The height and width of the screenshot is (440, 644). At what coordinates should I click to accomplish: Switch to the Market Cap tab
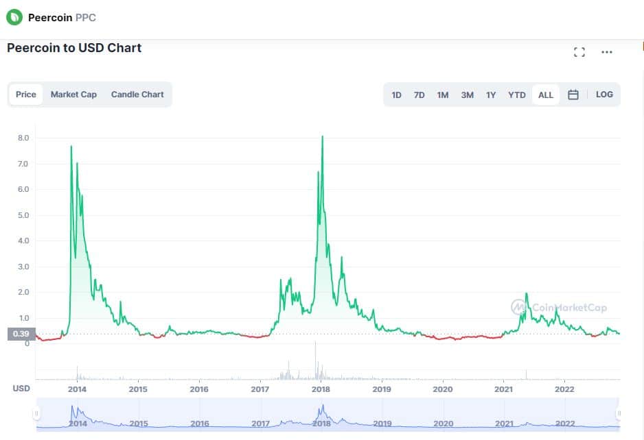tap(74, 95)
